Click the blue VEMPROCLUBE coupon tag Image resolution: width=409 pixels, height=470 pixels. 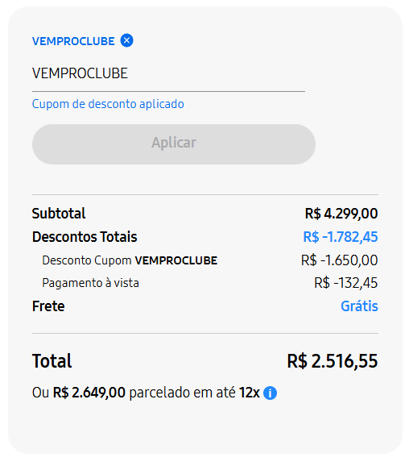[73, 41]
